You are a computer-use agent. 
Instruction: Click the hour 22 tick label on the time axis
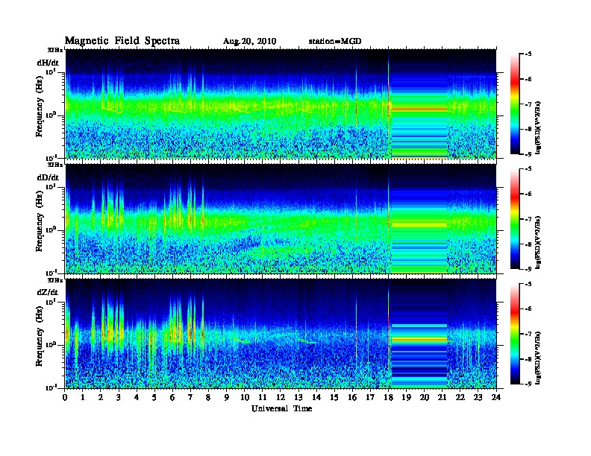[x=460, y=397]
